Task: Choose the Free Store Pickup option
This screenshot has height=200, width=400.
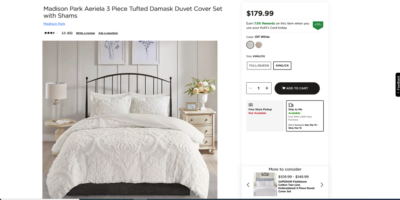Action: 265,116
